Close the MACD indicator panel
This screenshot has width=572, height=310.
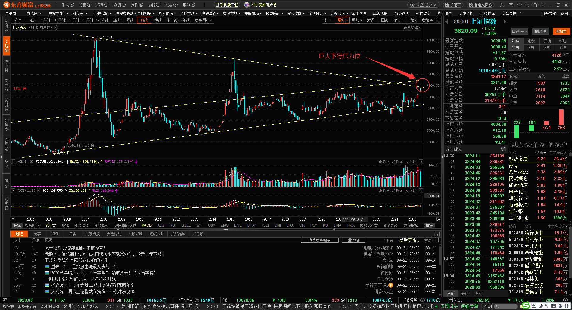(421, 190)
